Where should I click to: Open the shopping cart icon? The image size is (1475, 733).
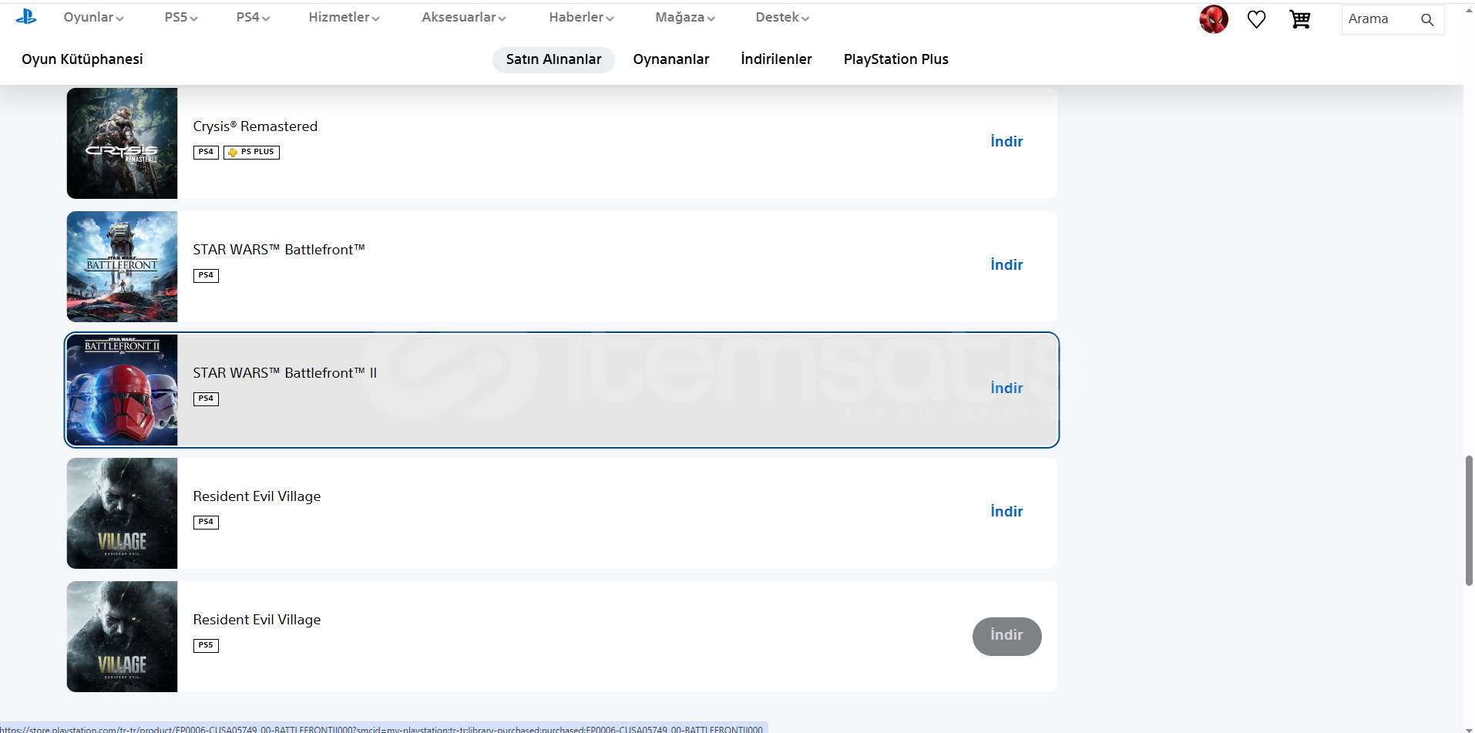pyautogui.click(x=1300, y=19)
